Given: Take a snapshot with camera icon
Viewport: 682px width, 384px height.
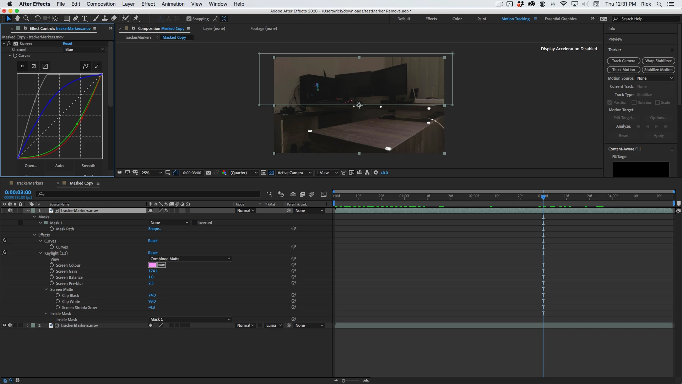Looking at the screenshot, I should click(209, 173).
